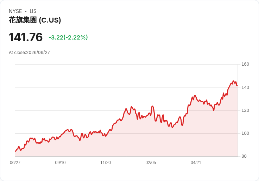This screenshot has width=259, height=181.
Task: Click the 120 y-axis price label
Action: coord(245,110)
